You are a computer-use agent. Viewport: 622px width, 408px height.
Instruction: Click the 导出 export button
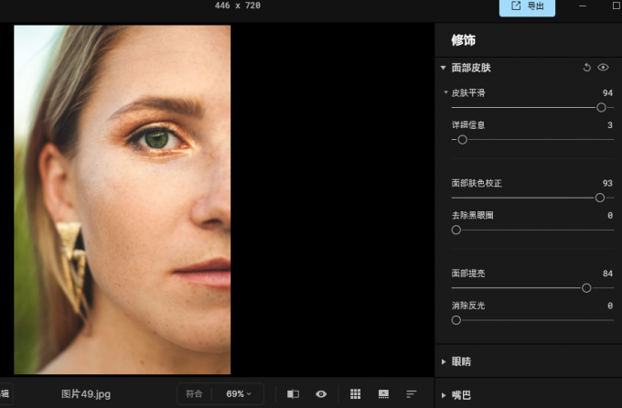(527, 7)
